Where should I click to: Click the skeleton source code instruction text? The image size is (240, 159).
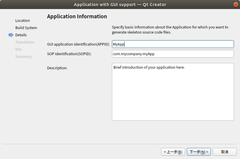170,30
